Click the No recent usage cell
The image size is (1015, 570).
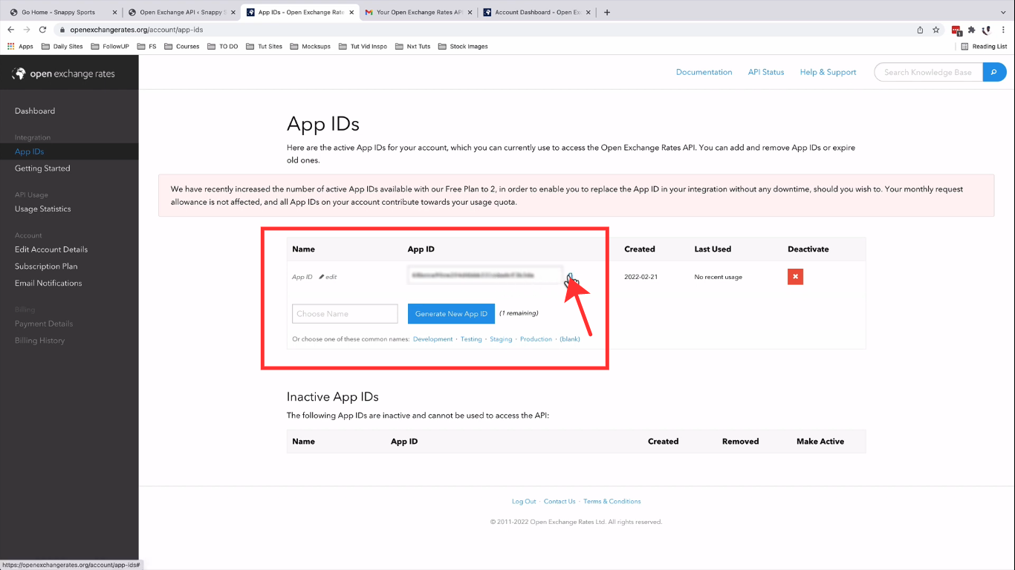tap(719, 277)
